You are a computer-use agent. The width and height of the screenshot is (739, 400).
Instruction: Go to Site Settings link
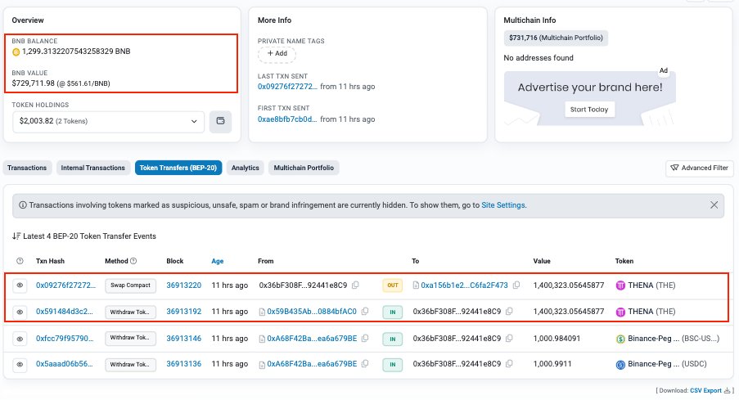pyautogui.click(x=502, y=205)
